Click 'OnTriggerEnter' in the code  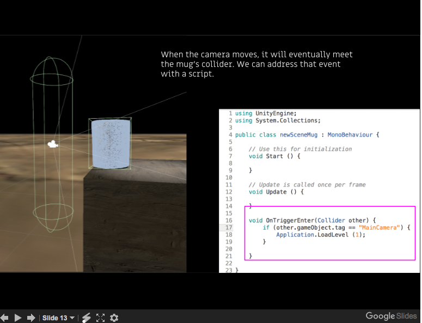tap(290, 221)
